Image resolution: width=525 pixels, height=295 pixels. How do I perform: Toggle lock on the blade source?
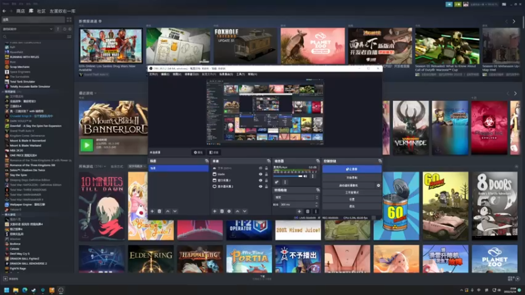[266, 174]
